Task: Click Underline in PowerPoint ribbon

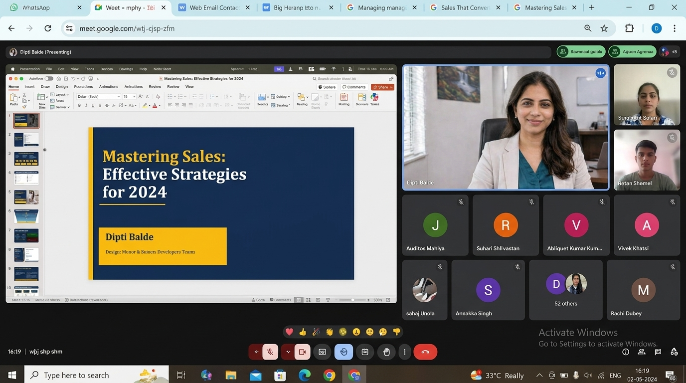Action: [93, 106]
